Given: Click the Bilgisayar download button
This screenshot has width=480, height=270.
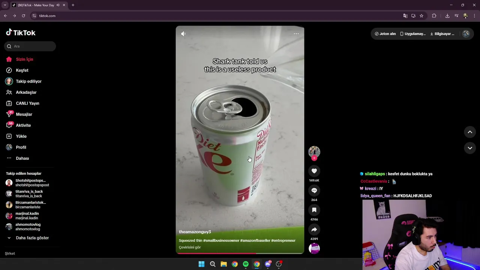Looking at the screenshot, I should click(442, 34).
